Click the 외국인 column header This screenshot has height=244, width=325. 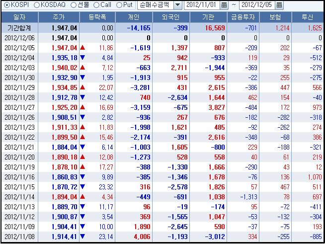171,17
